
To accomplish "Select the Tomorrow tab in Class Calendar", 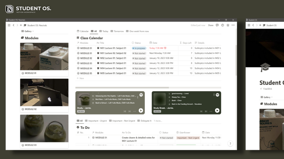I will (x=117, y=31).
